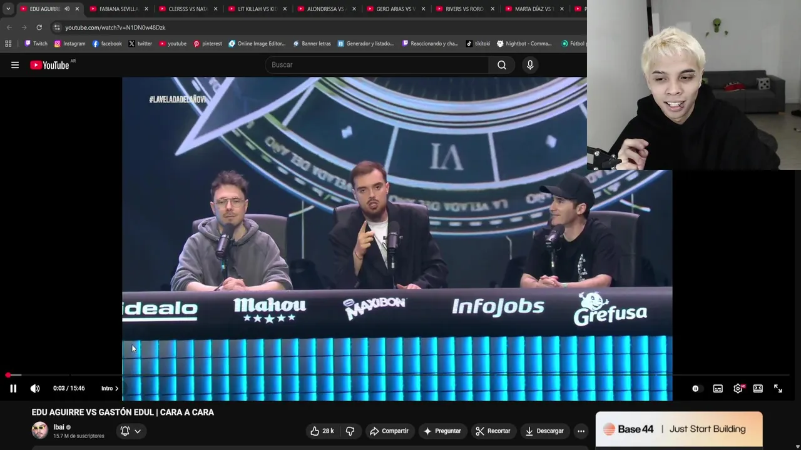This screenshot has width=801, height=450.
Task: Click the 0:03 / 15:46 time display
Action: click(x=69, y=389)
